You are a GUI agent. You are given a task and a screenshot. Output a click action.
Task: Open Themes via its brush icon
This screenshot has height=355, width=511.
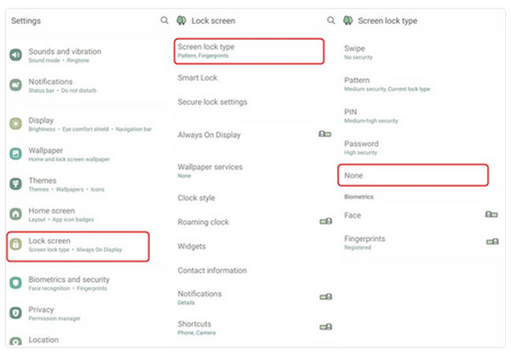[15, 184]
